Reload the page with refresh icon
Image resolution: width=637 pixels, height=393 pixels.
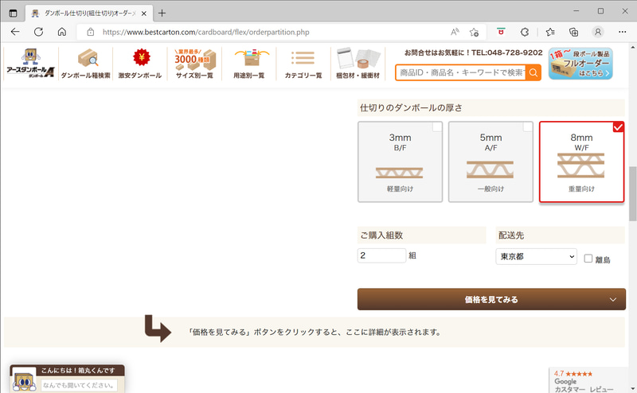(x=38, y=32)
